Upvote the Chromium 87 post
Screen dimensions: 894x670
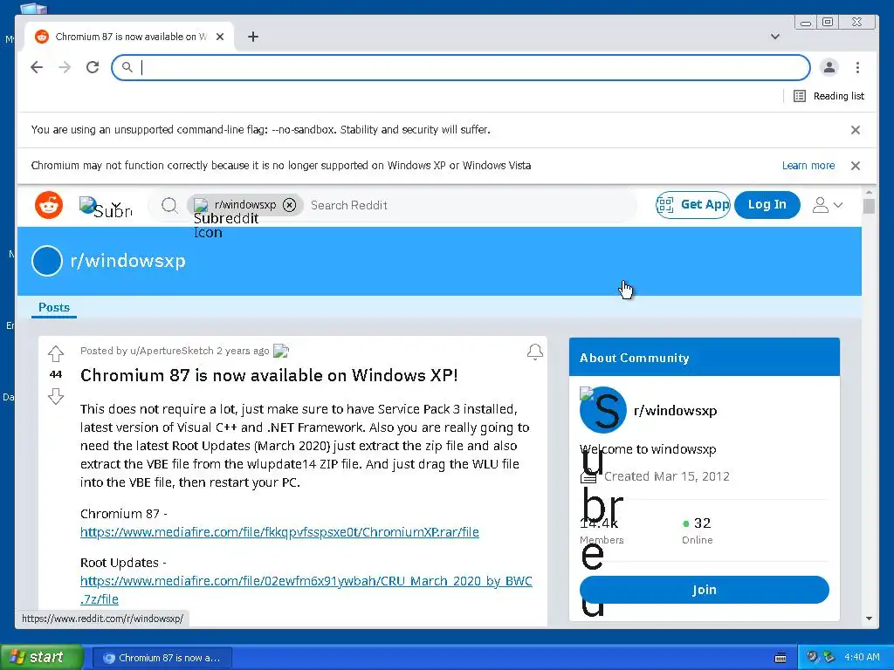(x=55, y=354)
